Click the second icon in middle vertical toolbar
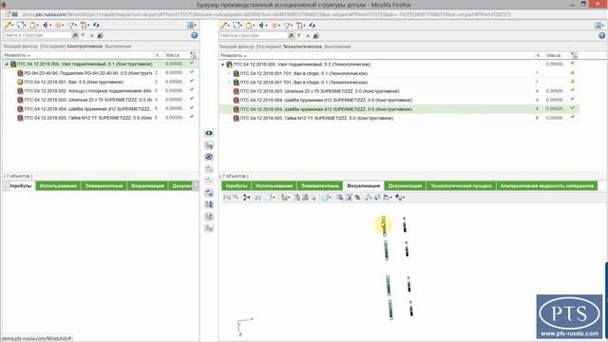The width and height of the screenshot is (608, 342). [209, 145]
